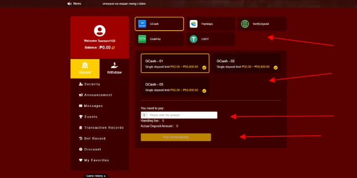Select the GCash - 03 channel
This screenshot has height=178, width=357.
175,87
